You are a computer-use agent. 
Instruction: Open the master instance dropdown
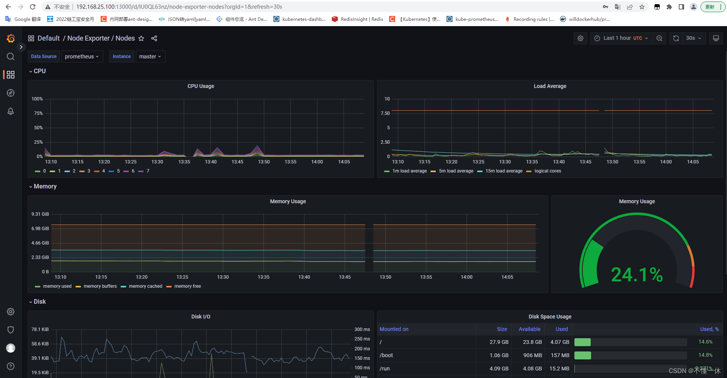coord(150,56)
